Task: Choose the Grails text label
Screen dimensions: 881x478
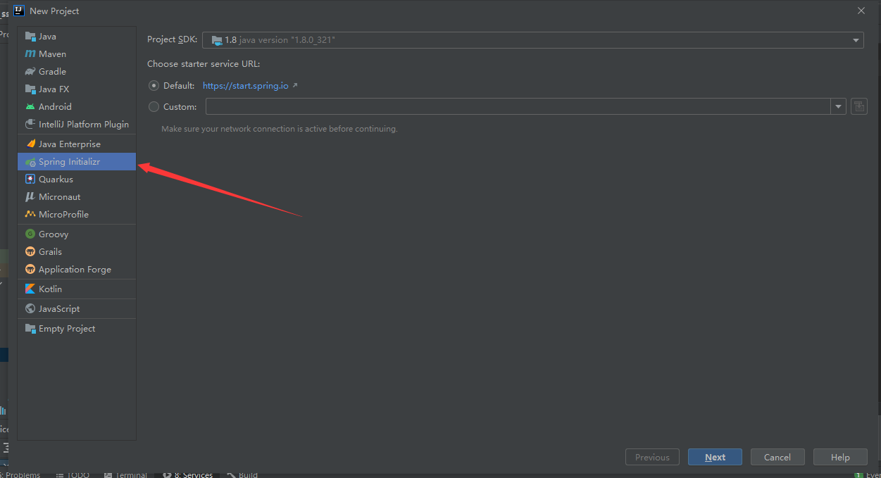Action: (51, 252)
